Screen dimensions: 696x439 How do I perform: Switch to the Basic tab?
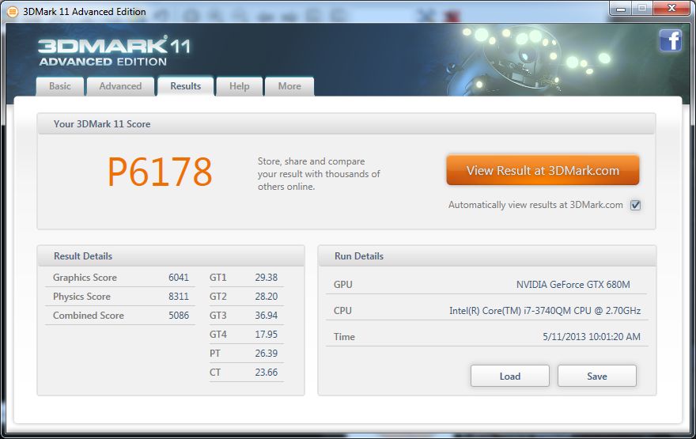pos(60,86)
